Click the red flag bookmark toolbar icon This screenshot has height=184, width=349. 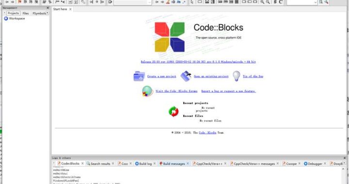[19, 2]
